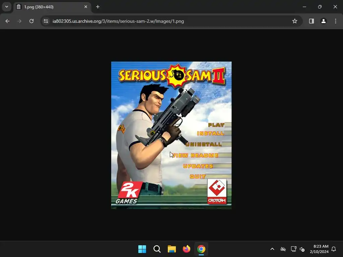Open the clock showing 8:23 AM
The image size is (343, 257).
pos(319,249)
